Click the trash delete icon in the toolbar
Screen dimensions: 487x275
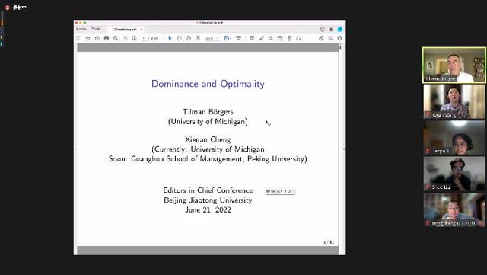289,38
